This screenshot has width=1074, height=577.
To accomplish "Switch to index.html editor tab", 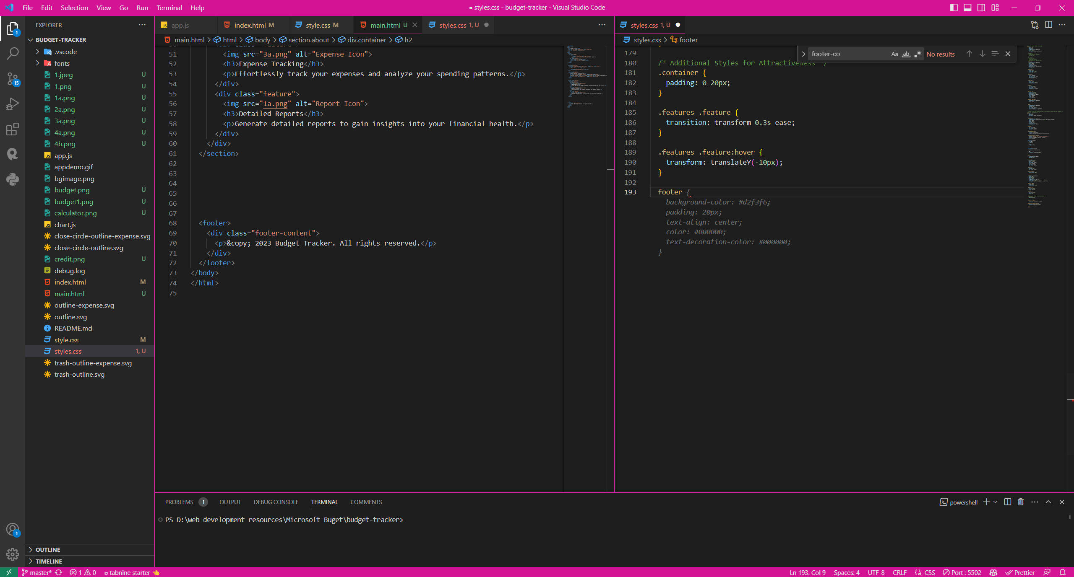I will click(250, 25).
